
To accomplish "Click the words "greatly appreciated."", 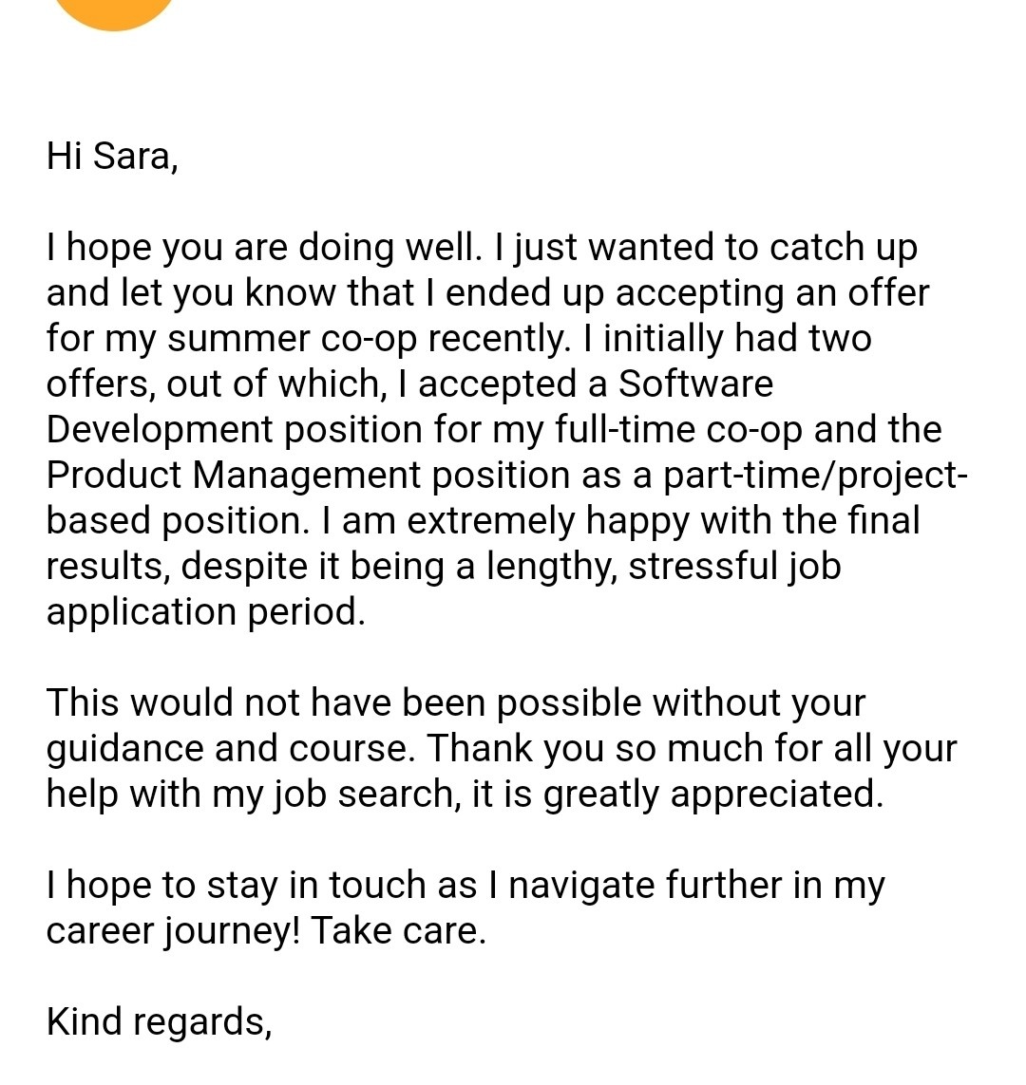I will (713, 795).
